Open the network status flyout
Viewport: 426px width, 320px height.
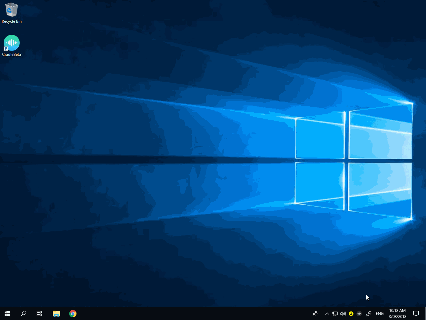[x=335, y=313]
